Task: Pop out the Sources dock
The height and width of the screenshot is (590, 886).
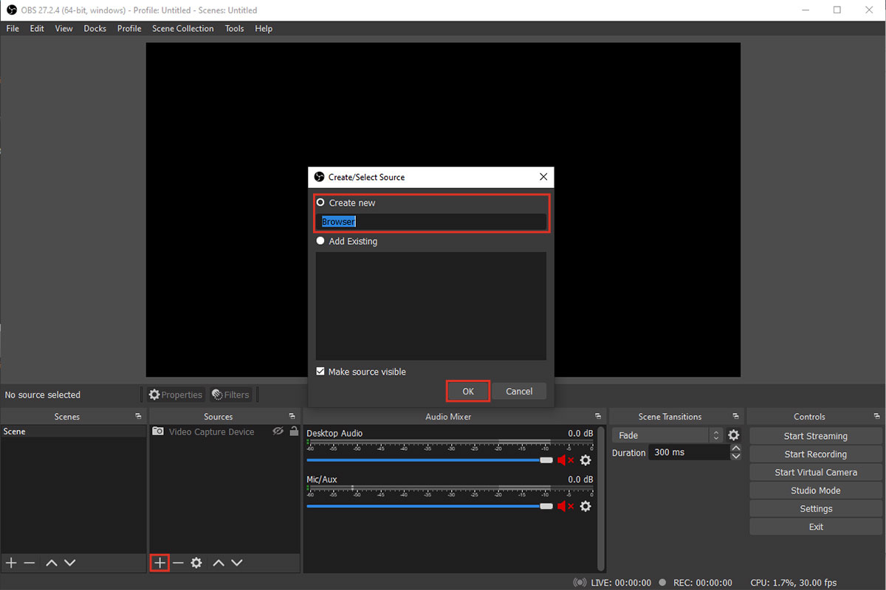Action: (x=292, y=417)
